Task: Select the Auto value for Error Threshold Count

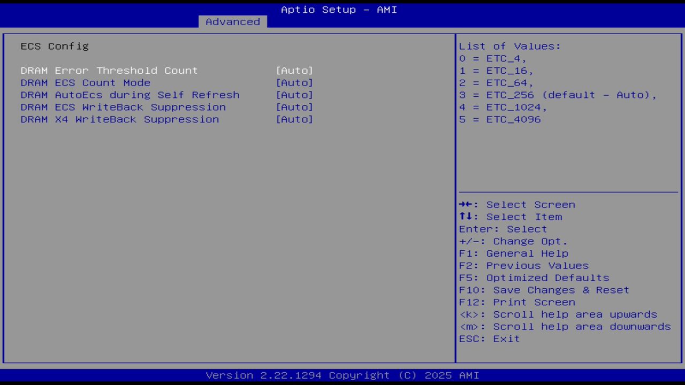Action: click(294, 70)
